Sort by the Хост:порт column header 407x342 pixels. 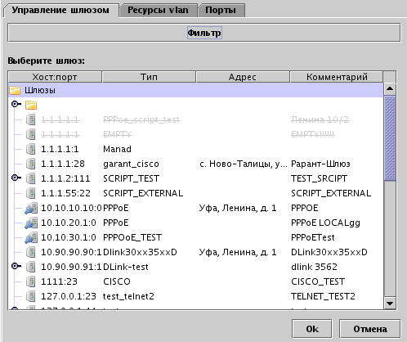click(55, 77)
